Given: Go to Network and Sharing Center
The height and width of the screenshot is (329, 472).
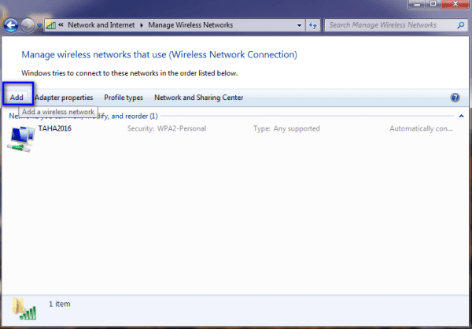Looking at the screenshot, I should tap(198, 98).
